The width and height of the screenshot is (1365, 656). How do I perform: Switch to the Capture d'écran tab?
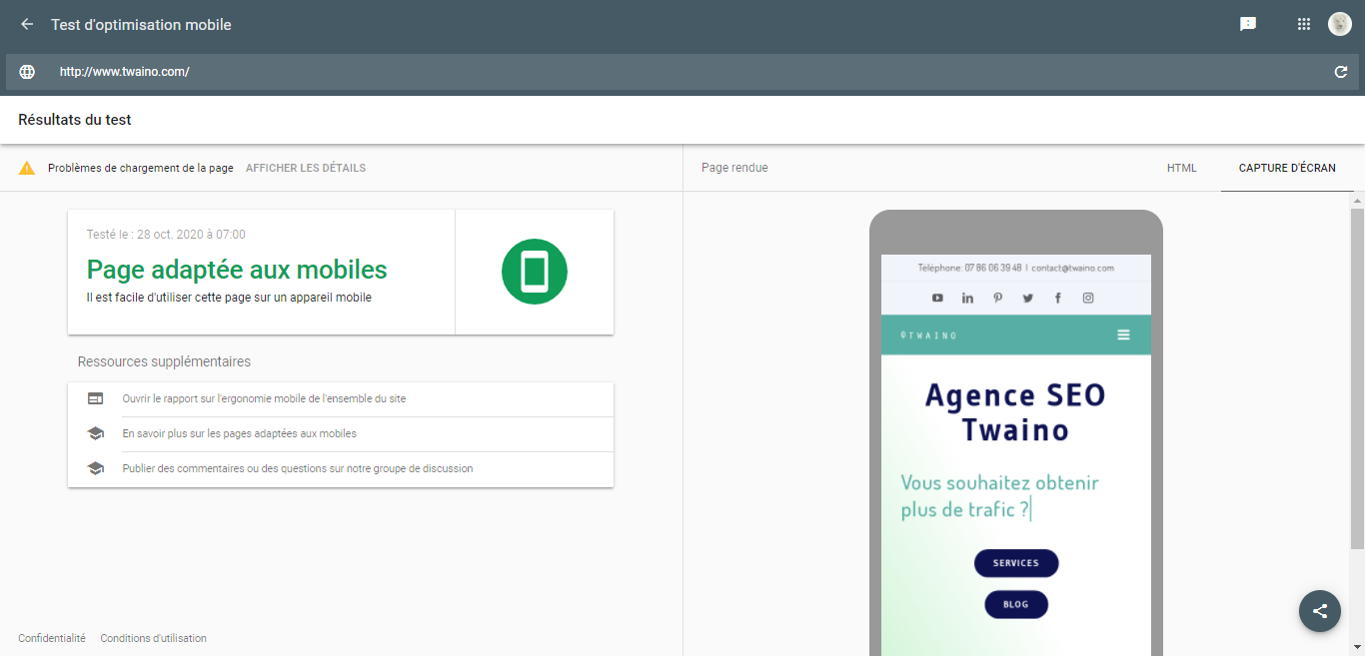pyautogui.click(x=1287, y=168)
